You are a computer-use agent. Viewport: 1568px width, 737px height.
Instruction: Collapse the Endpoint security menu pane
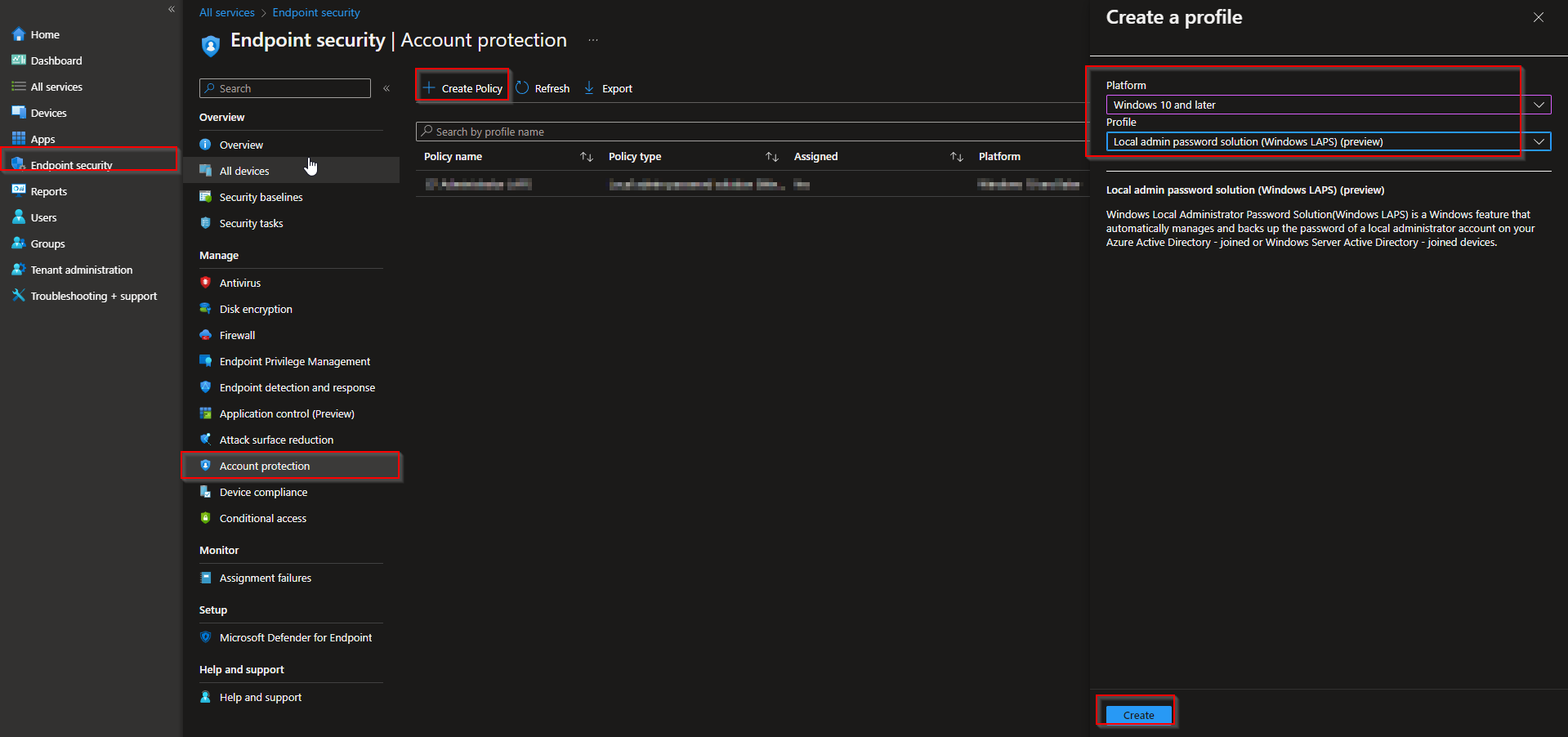click(x=386, y=88)
